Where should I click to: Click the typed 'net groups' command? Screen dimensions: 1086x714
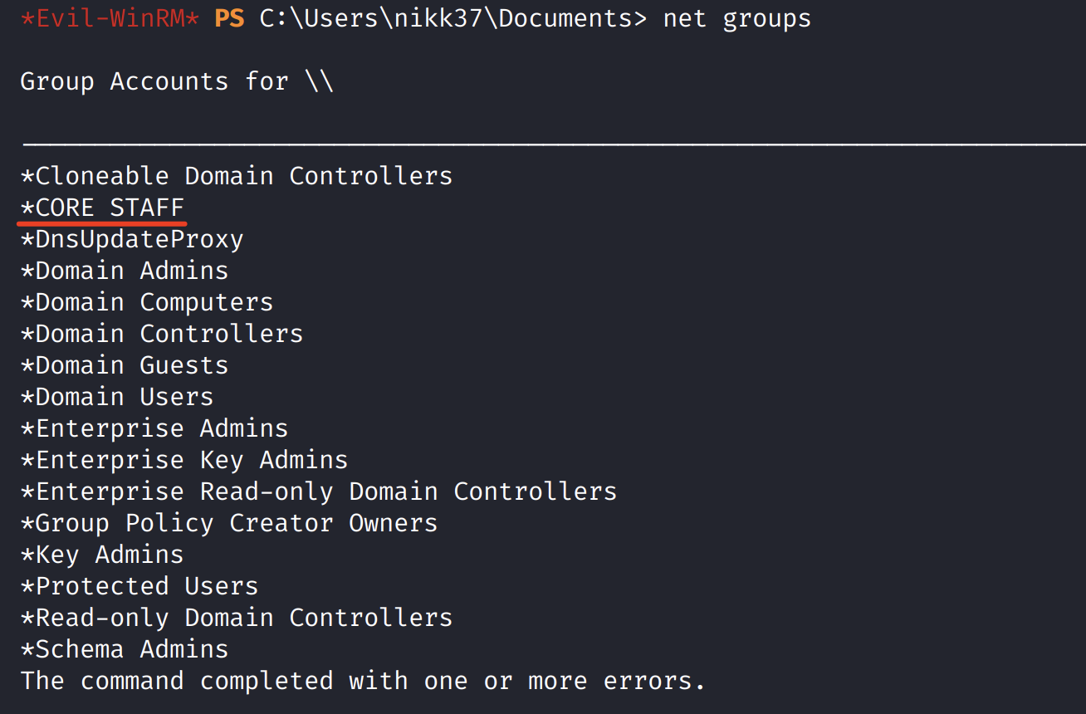[736, 18]
